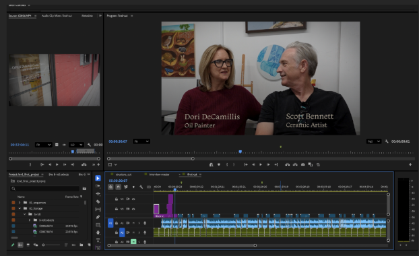Create new bin in project panel
Viewport: 419px width, 256px height.
pos(82,245)
